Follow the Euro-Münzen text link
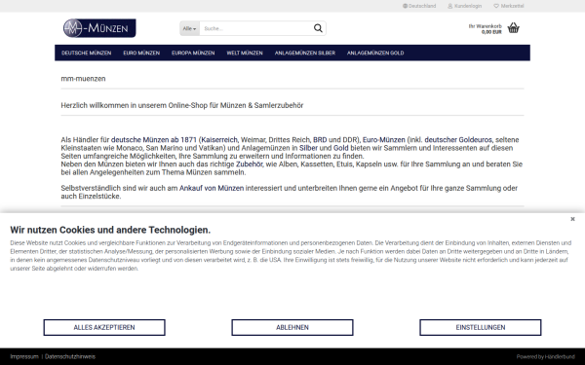The width and height of the screenshot is (585, 365). tap(383, 139)
